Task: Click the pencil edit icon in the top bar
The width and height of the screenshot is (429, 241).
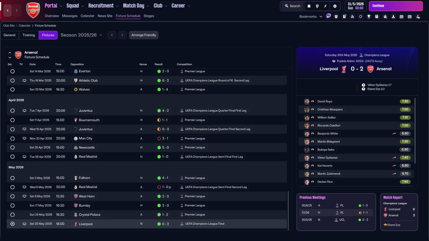Action: [325, 6]
